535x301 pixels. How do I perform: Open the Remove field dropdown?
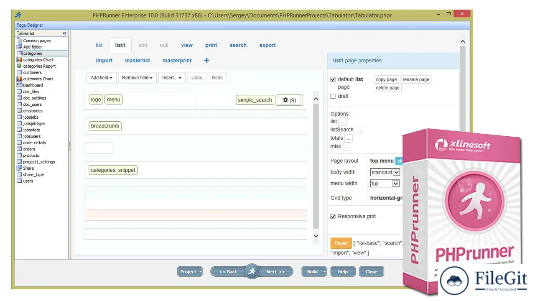click(138, 78)
